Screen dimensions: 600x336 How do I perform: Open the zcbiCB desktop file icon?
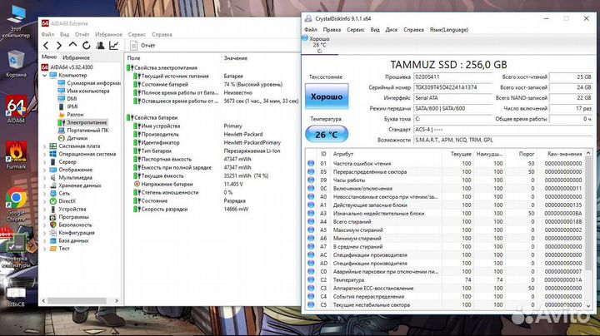16,297
